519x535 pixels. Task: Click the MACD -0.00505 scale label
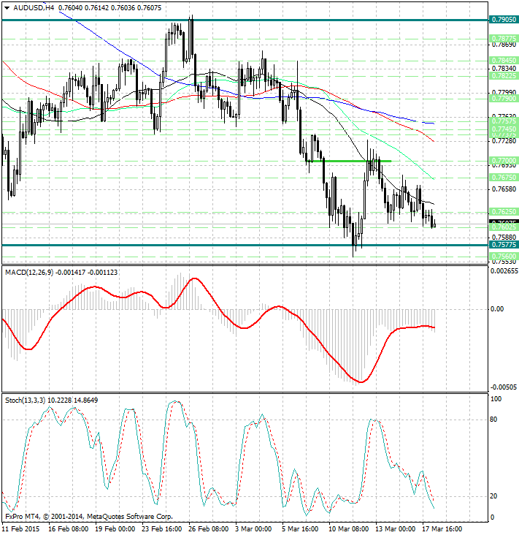502,387
